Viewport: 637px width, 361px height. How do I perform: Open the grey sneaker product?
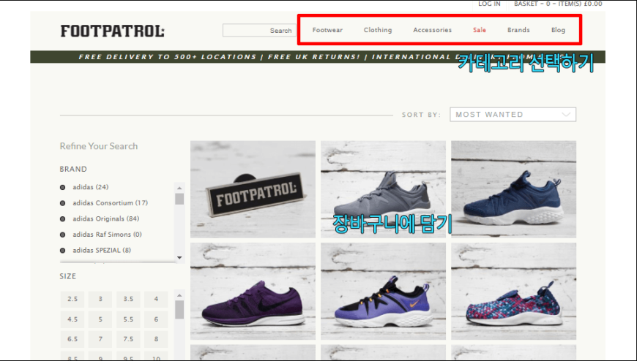click(x=383, y=189)
